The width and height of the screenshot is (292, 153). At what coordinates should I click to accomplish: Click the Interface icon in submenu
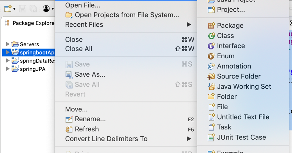[x=211, y=46]
